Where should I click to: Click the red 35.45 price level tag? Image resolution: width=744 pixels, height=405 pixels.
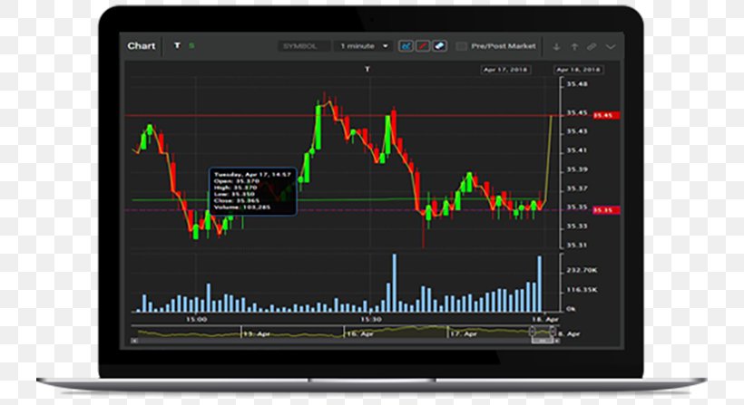coord(606,115)
